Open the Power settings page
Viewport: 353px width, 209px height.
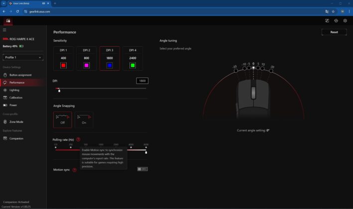(x=22, y=105)
